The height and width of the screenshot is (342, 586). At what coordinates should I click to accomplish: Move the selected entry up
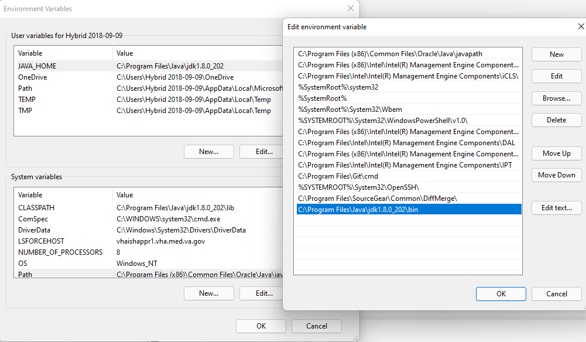pos(556,153)
